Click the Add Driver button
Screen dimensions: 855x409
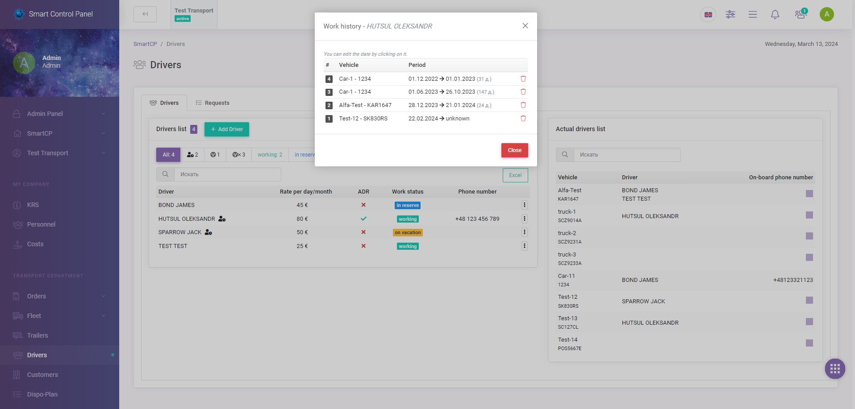point(226,129)
